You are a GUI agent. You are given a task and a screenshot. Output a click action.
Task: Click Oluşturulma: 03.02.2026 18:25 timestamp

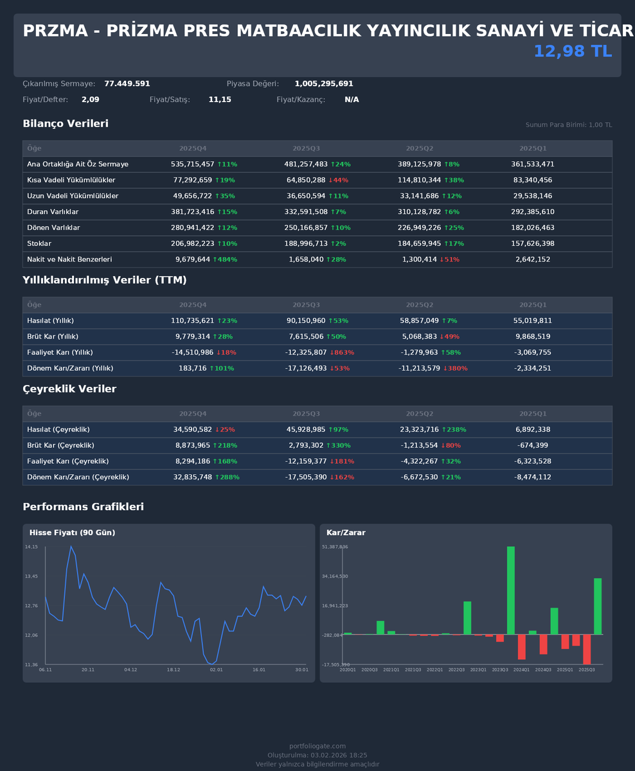click(x=317, y=755)
